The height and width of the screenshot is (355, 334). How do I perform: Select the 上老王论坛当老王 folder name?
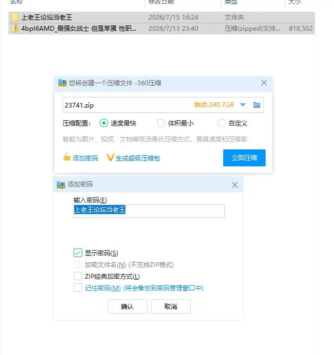[x=47, y=17]
